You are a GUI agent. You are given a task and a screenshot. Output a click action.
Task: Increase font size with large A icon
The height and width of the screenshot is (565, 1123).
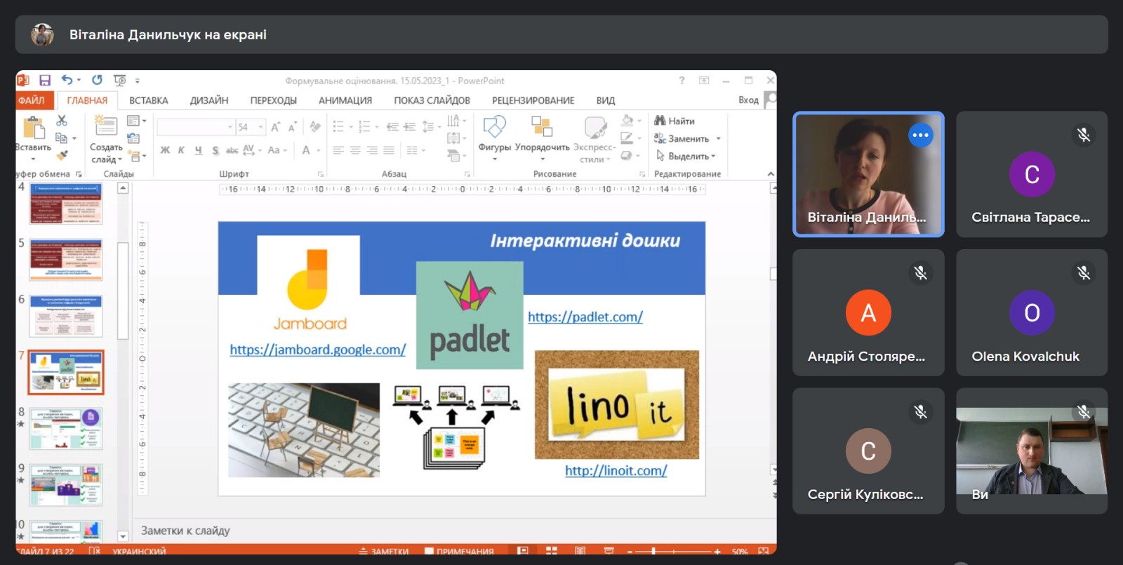276,127
